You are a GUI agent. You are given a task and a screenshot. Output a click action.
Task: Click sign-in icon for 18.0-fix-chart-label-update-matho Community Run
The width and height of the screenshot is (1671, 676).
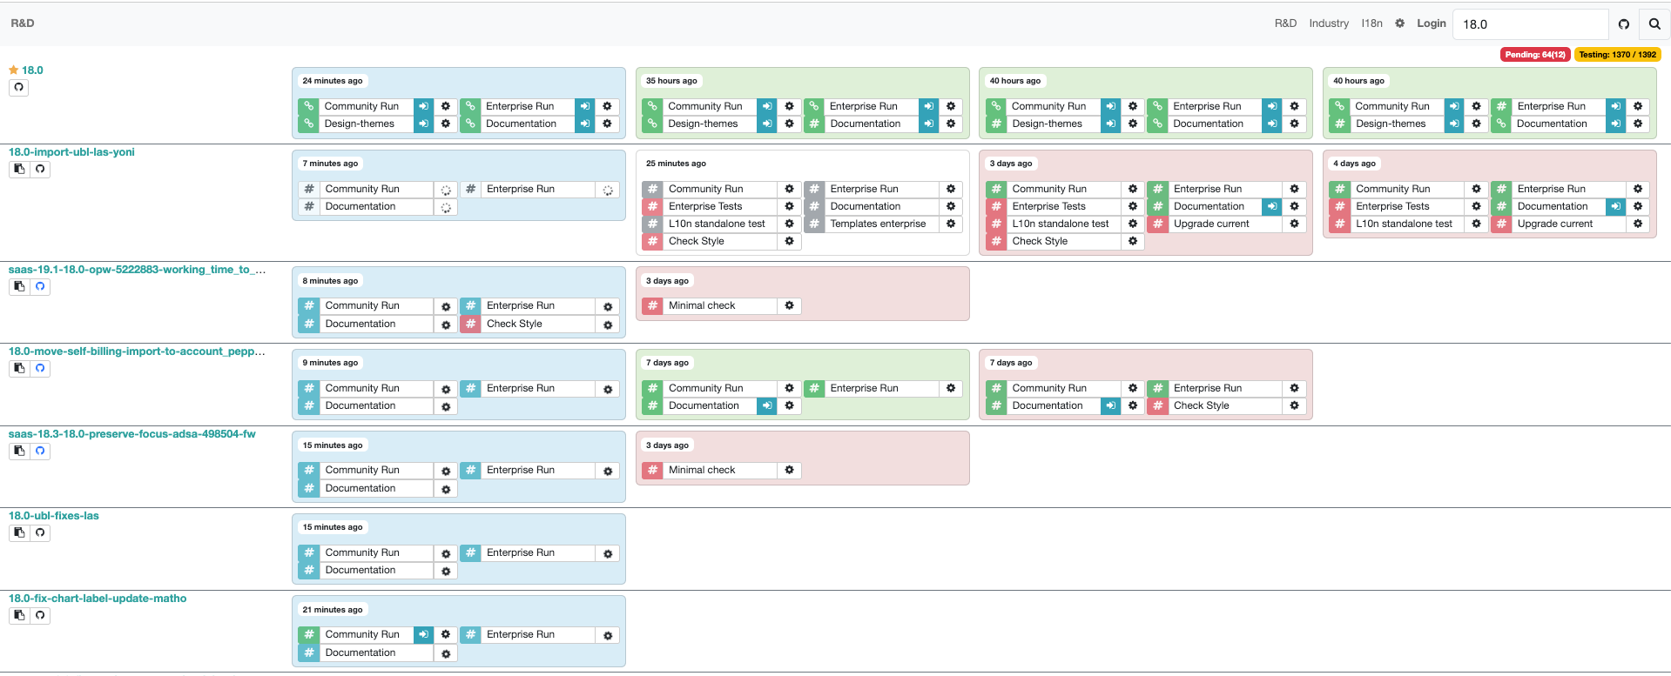point(423,635)
